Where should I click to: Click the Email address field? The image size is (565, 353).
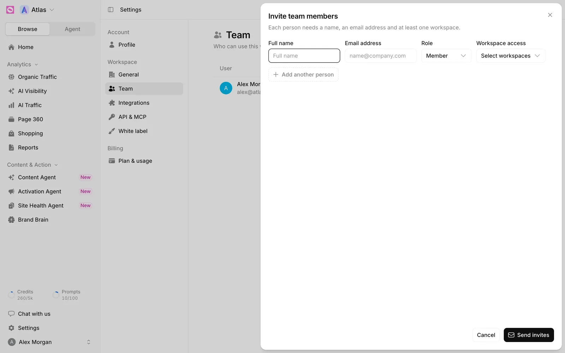coord(381,56)
